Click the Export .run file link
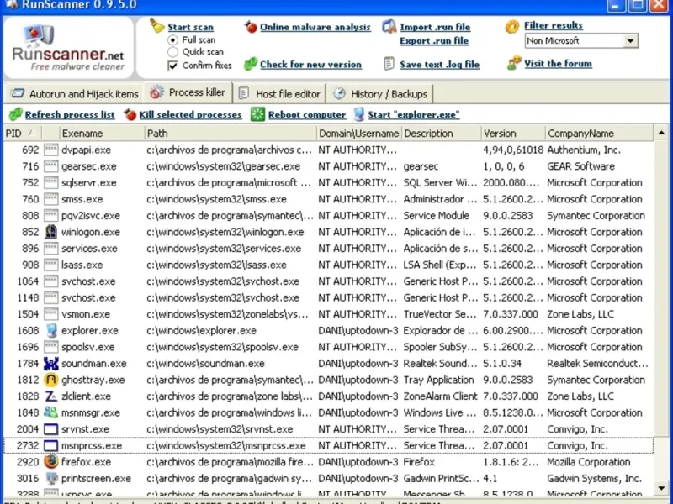 point(434,40)
